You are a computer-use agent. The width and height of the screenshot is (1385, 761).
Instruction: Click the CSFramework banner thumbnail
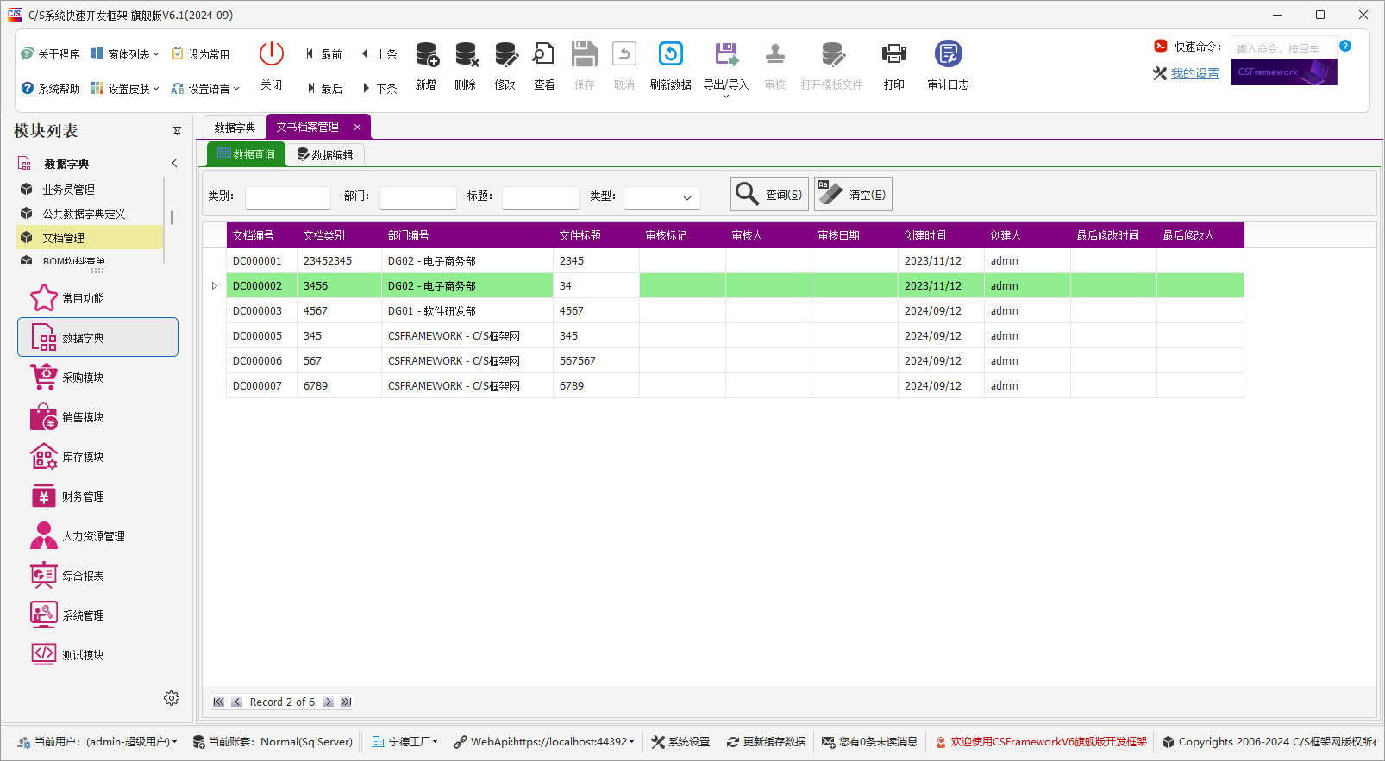tap(1284, 72)
